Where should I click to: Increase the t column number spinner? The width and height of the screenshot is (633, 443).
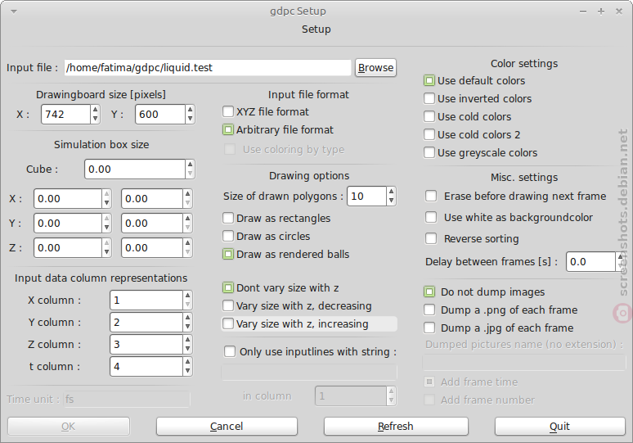tap(187, 362)
